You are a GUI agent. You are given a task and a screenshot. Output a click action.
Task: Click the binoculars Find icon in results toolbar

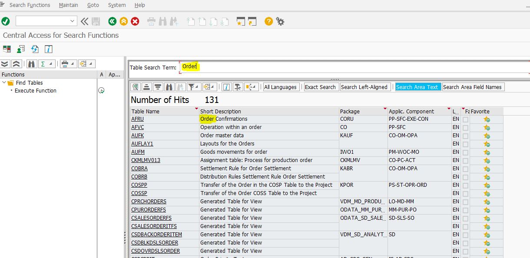pyautogui.click(x=169, y=87)
